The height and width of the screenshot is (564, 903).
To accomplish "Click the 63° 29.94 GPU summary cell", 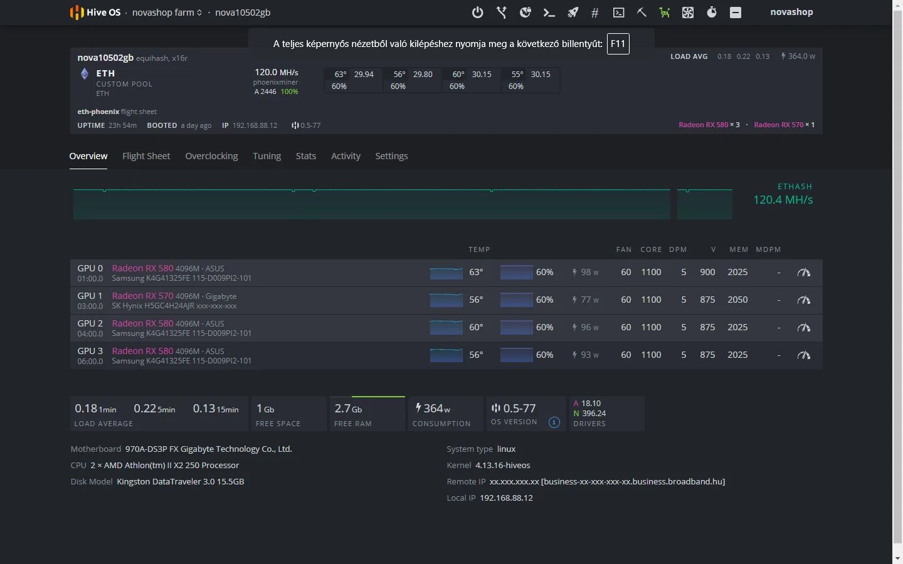I will 354,80.
